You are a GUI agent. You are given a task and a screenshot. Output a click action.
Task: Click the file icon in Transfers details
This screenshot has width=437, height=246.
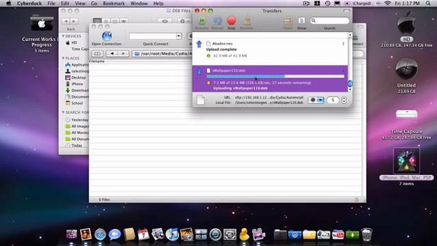coord(201,100)
